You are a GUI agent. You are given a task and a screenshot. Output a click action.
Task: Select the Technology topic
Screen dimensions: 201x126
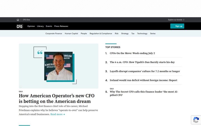[x=142, y=33]
